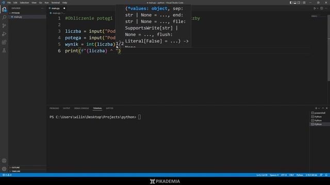Change file encoding via UTF-8
Viewport: 330px width, 185px height.
click(284, 175)
